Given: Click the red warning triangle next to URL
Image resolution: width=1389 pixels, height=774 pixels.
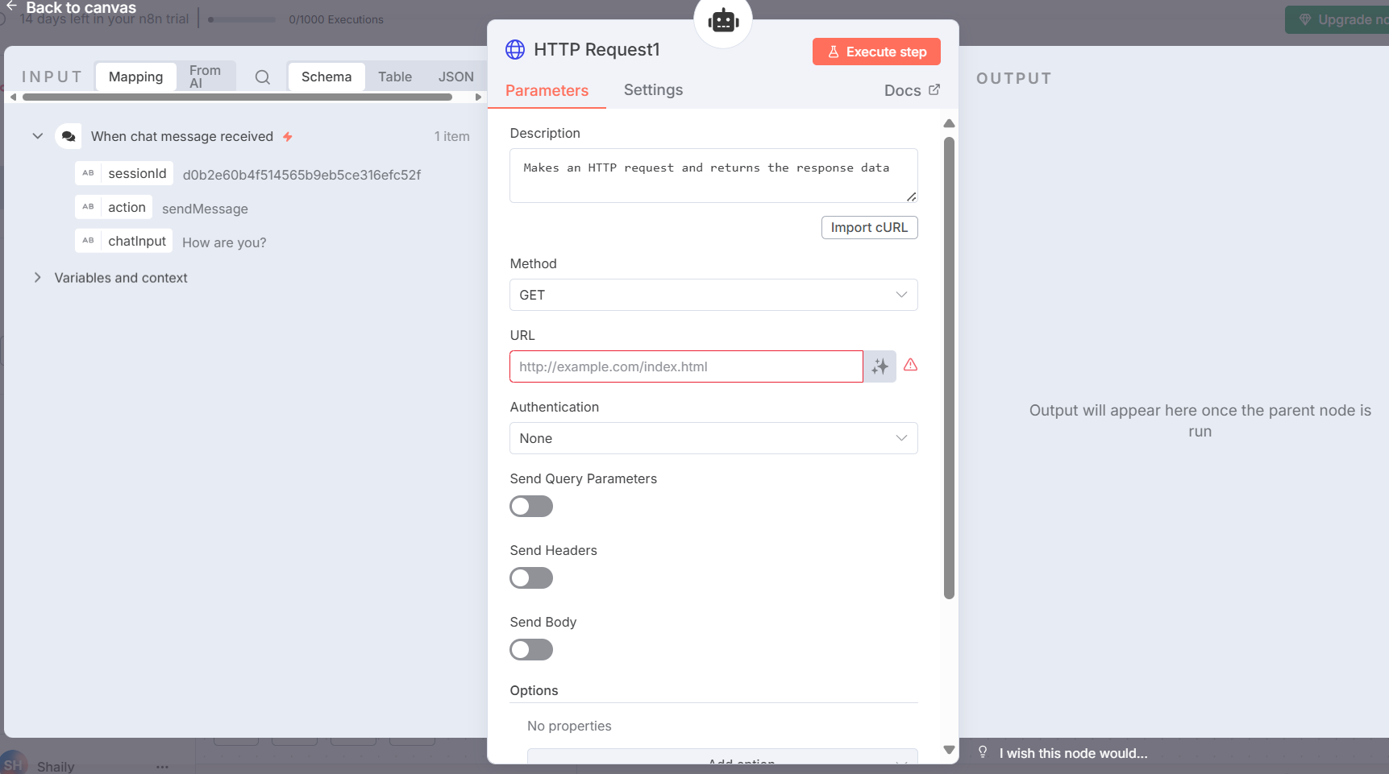Looking at the screenshot, I should [x=910, y=365].
